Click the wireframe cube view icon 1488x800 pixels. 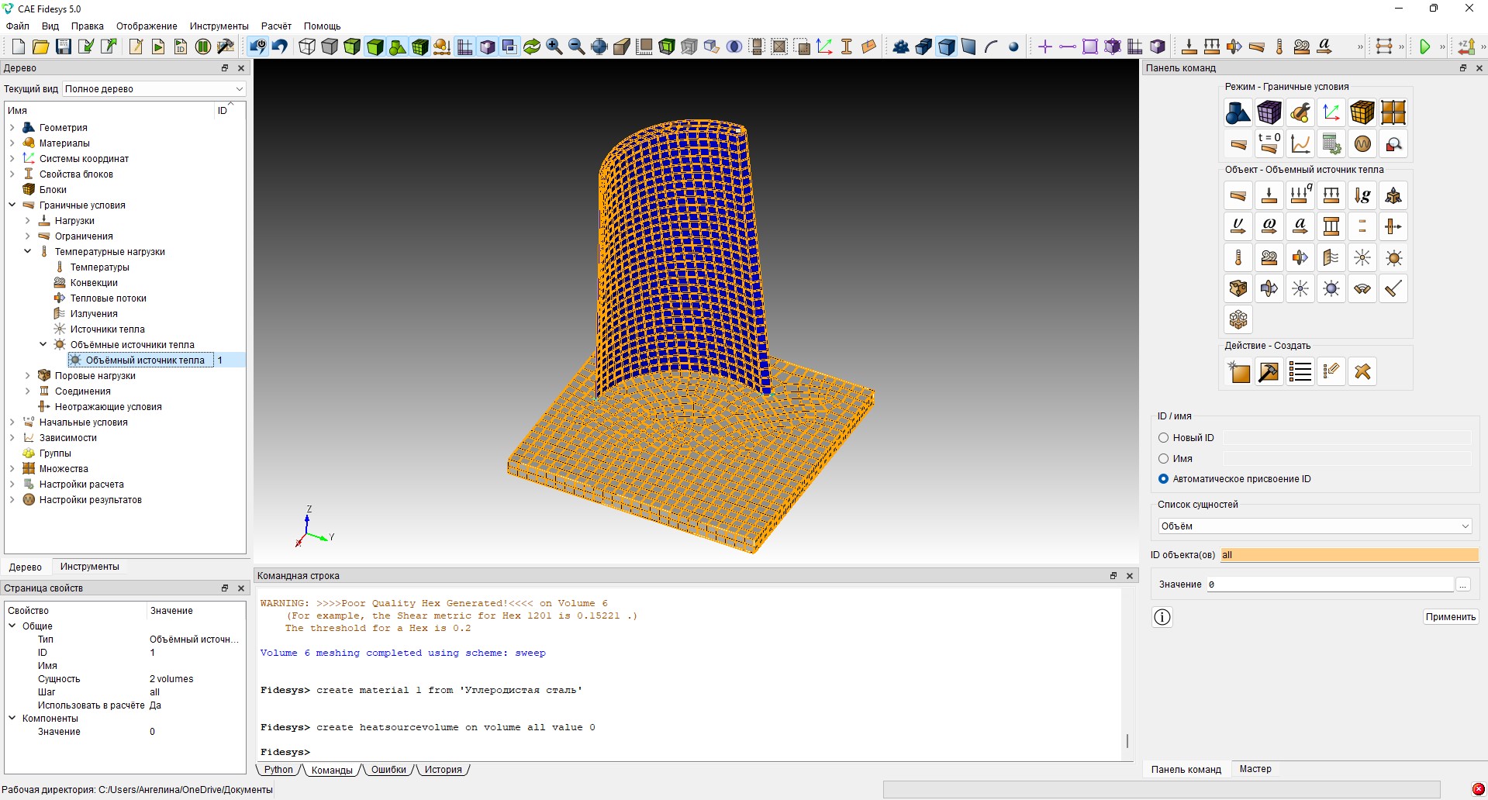[x=307, y=47]
